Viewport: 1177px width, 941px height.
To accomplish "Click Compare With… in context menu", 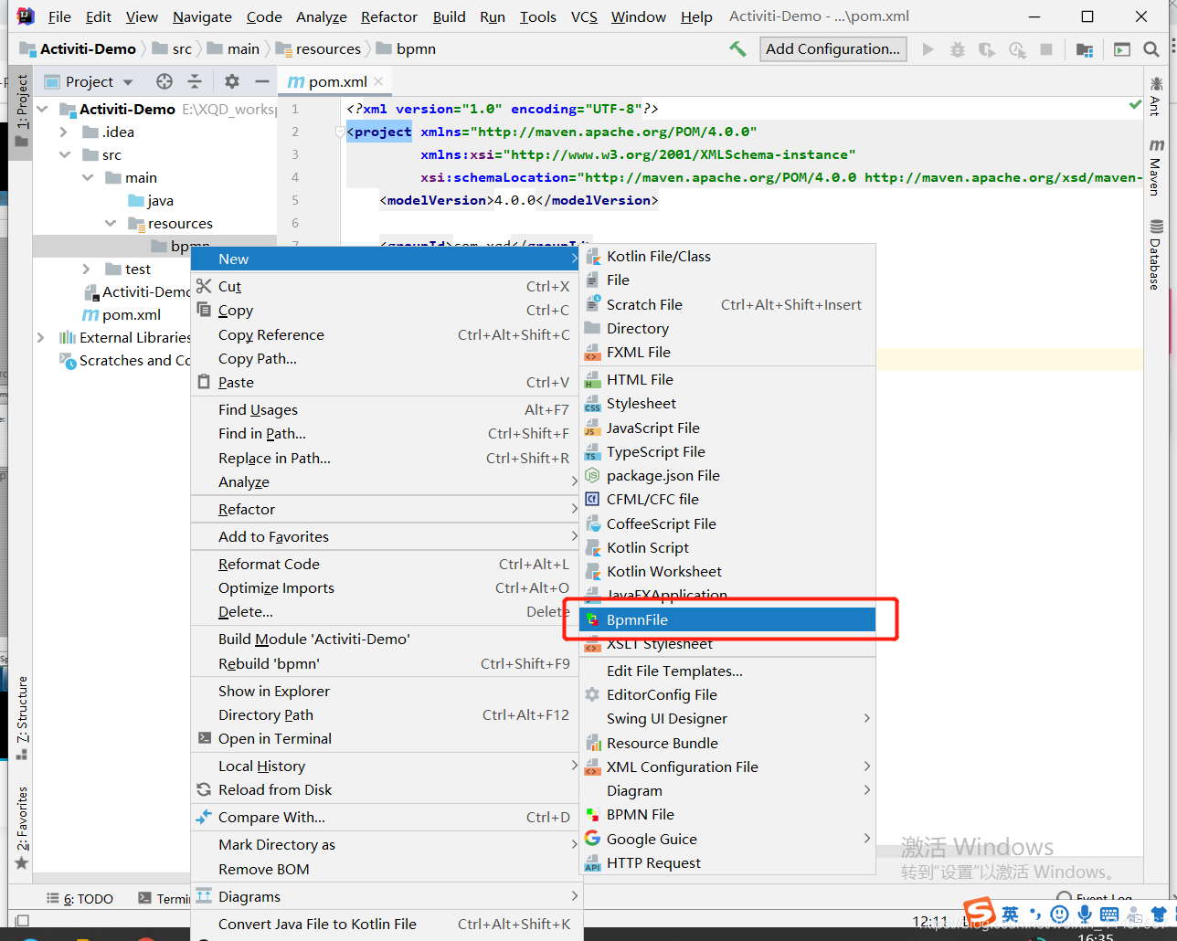I will (385, 817).
